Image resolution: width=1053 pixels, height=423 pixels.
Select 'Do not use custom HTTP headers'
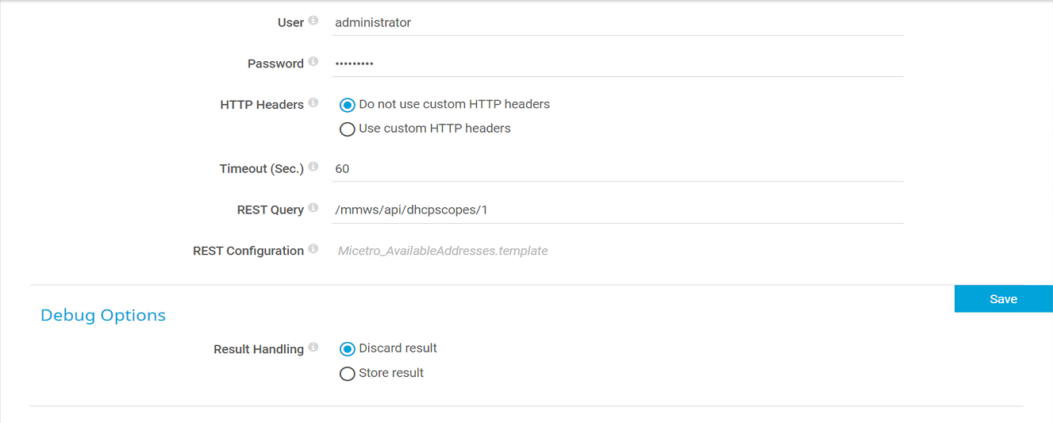pos(347,105)
